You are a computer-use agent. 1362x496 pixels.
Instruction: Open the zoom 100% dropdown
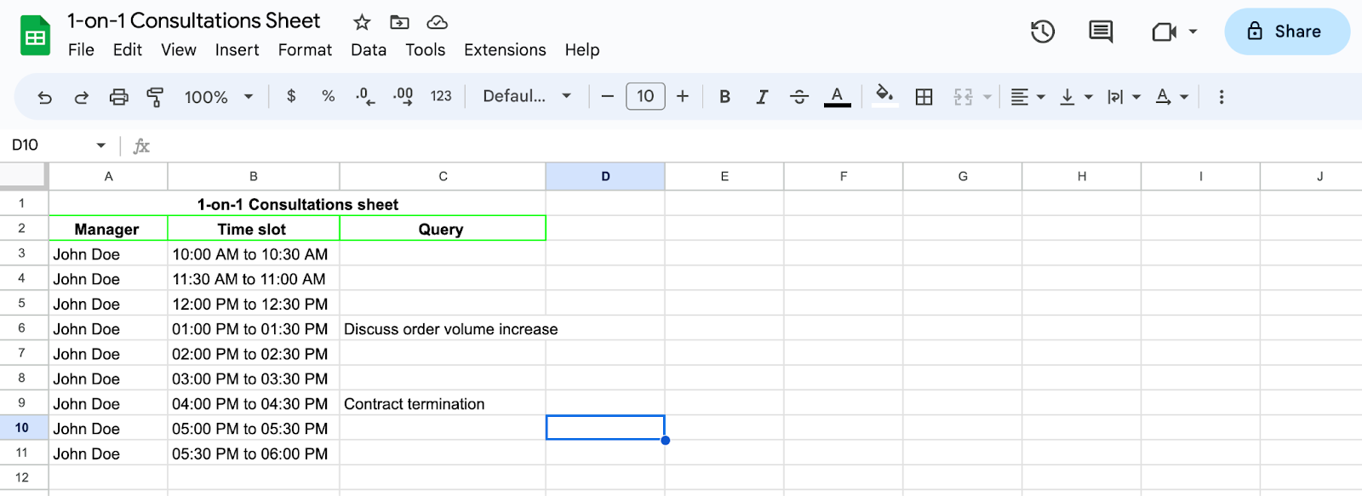pos(219,97)
